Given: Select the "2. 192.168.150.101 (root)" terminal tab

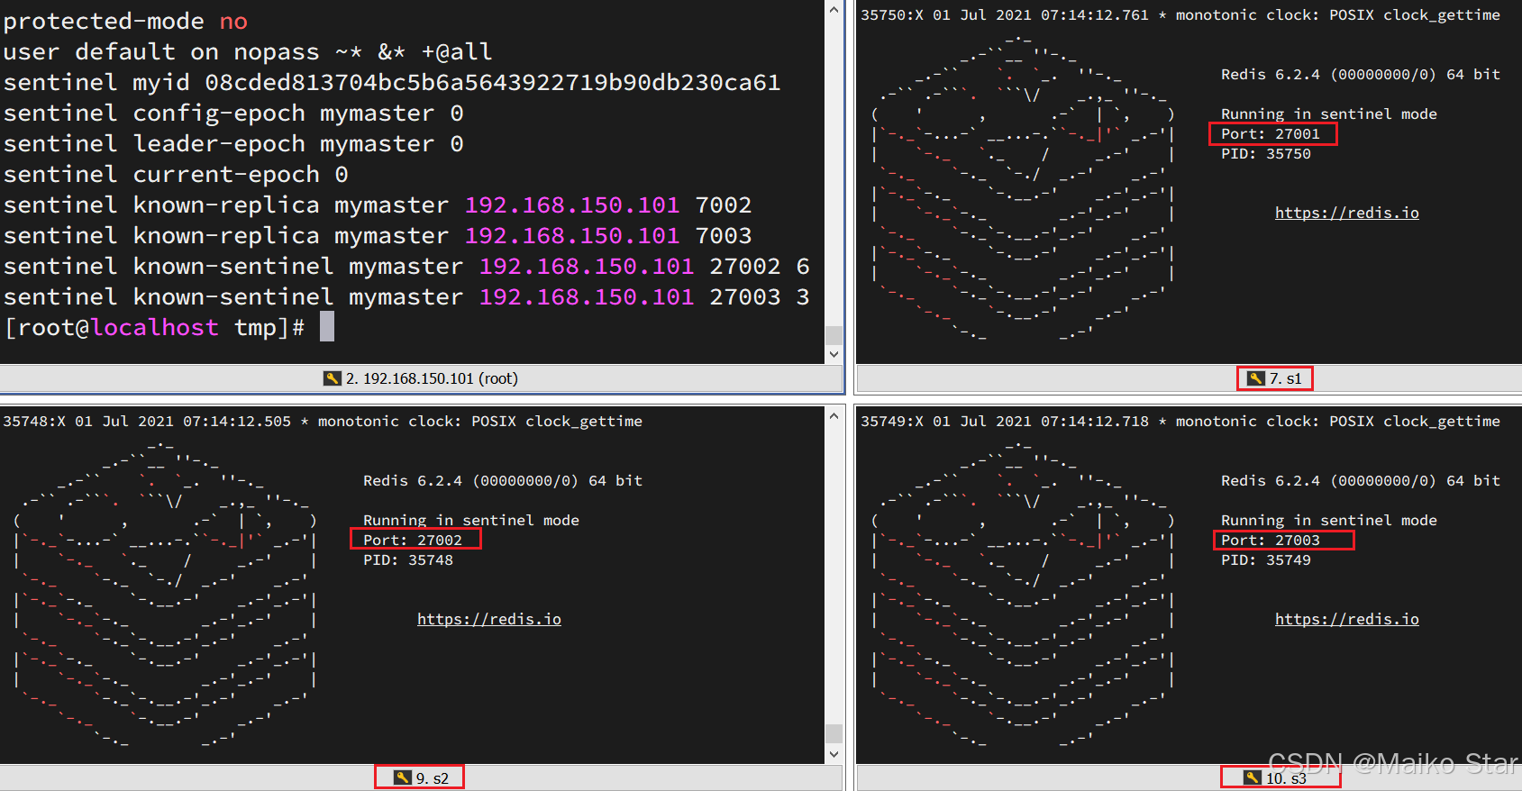Looking at the screenshot, I should coord(421,378).
